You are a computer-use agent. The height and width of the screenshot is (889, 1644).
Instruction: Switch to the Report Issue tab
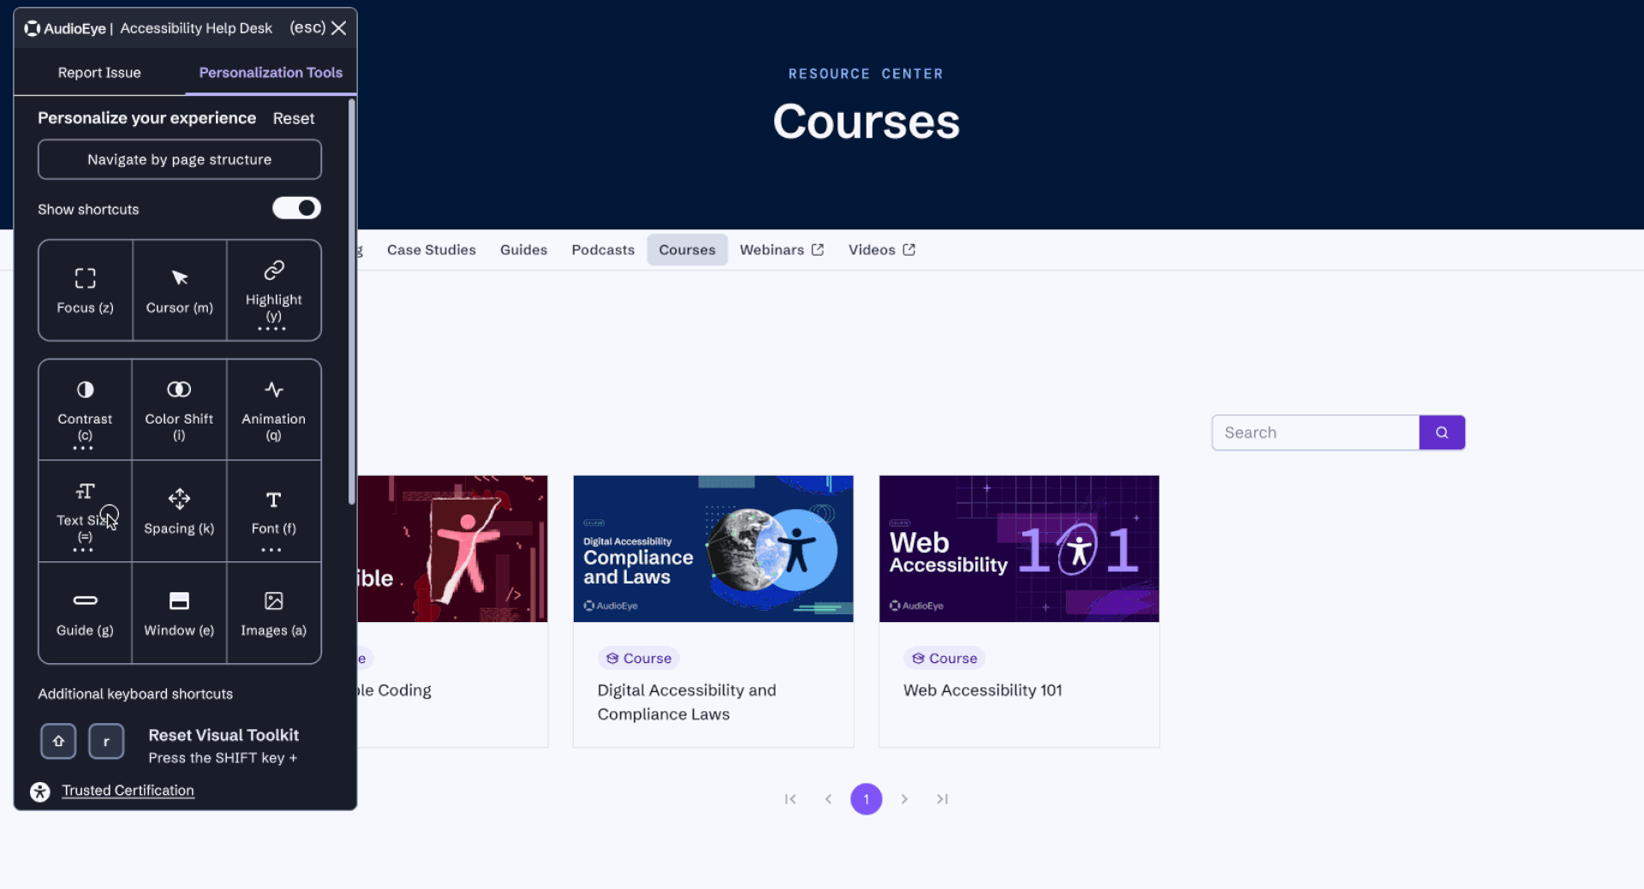coord(99,73)
